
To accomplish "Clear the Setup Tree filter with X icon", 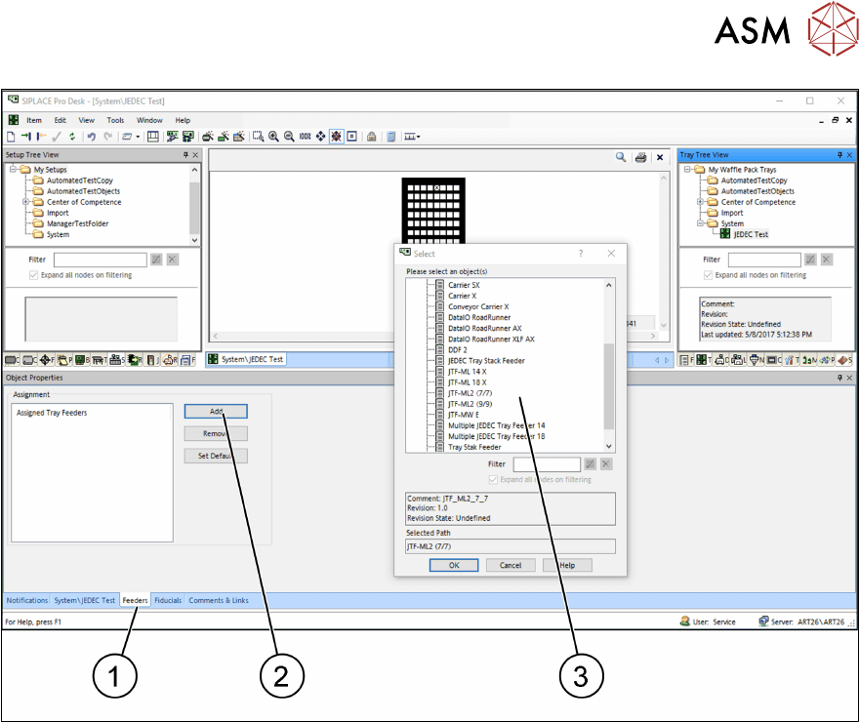I will (x=173, y=260).
